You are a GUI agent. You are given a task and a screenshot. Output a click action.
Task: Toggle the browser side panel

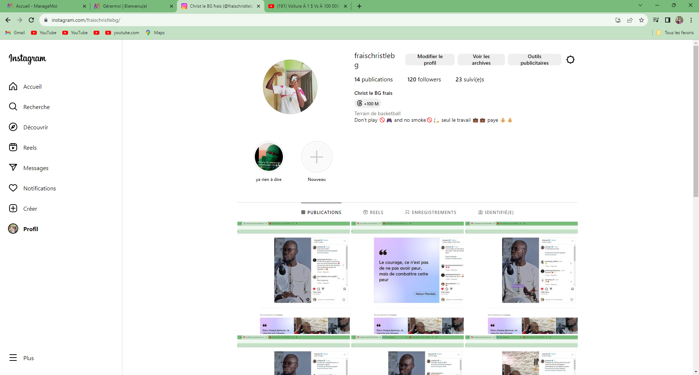(x=667, y=20)
